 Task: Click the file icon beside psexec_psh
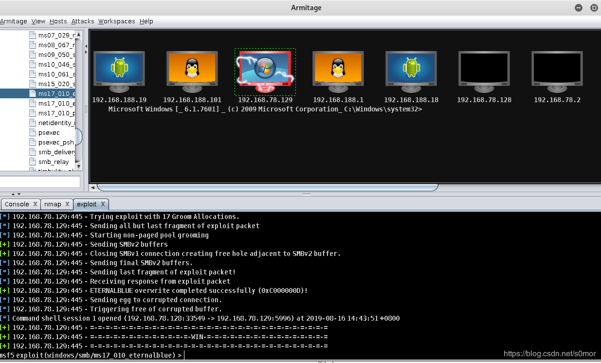click(x=33, y=142)
